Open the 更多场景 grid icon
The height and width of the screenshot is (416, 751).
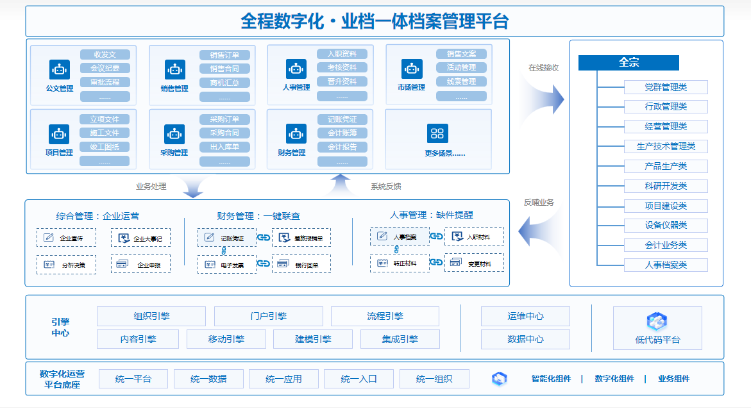pos(437,133)
